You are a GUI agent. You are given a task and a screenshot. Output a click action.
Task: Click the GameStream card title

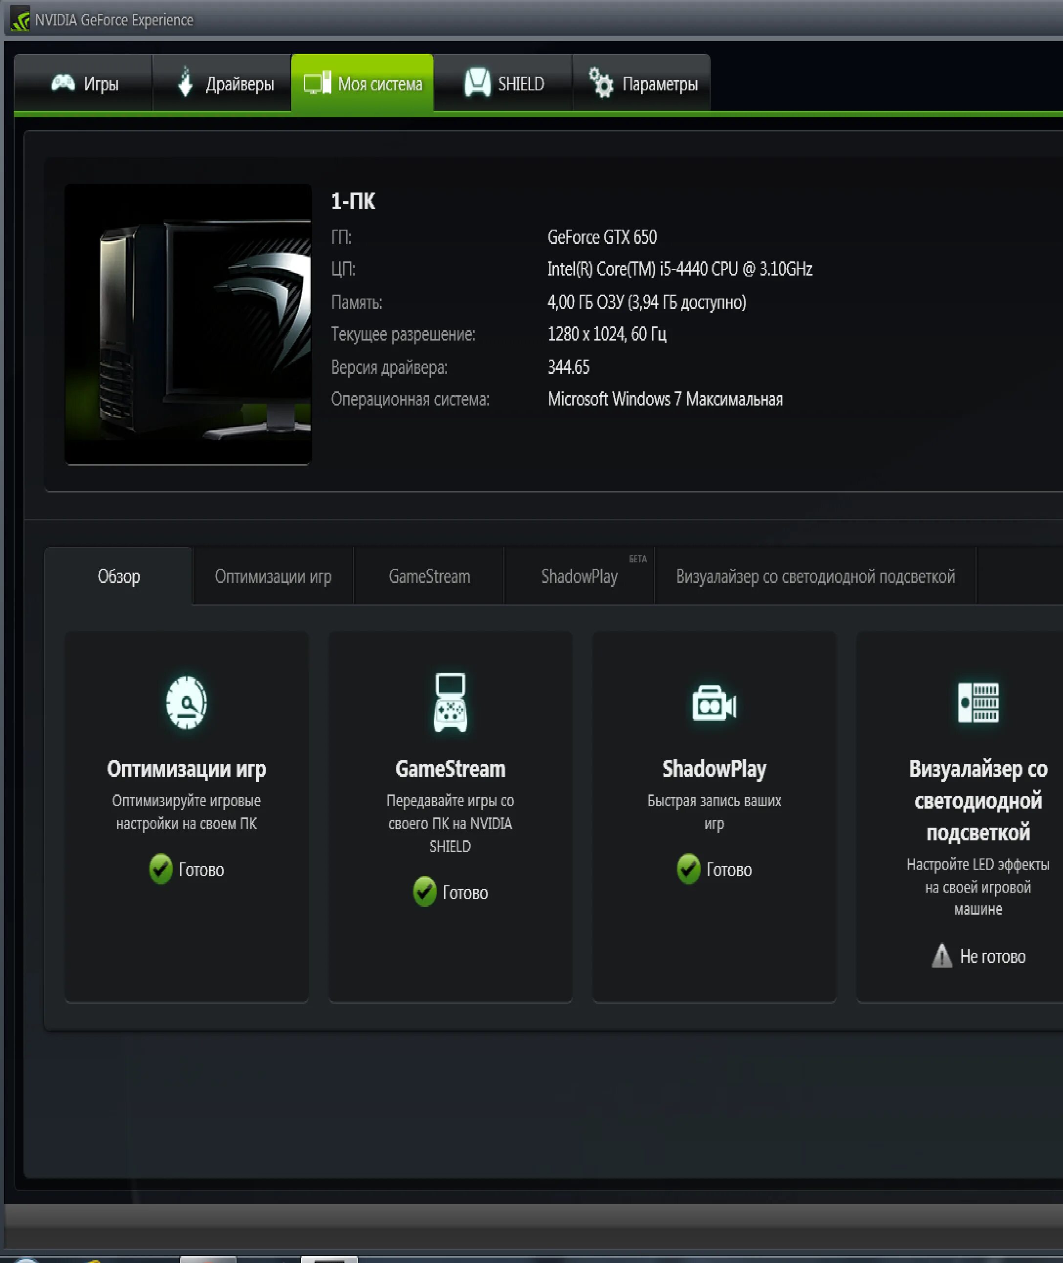[451, 769]
